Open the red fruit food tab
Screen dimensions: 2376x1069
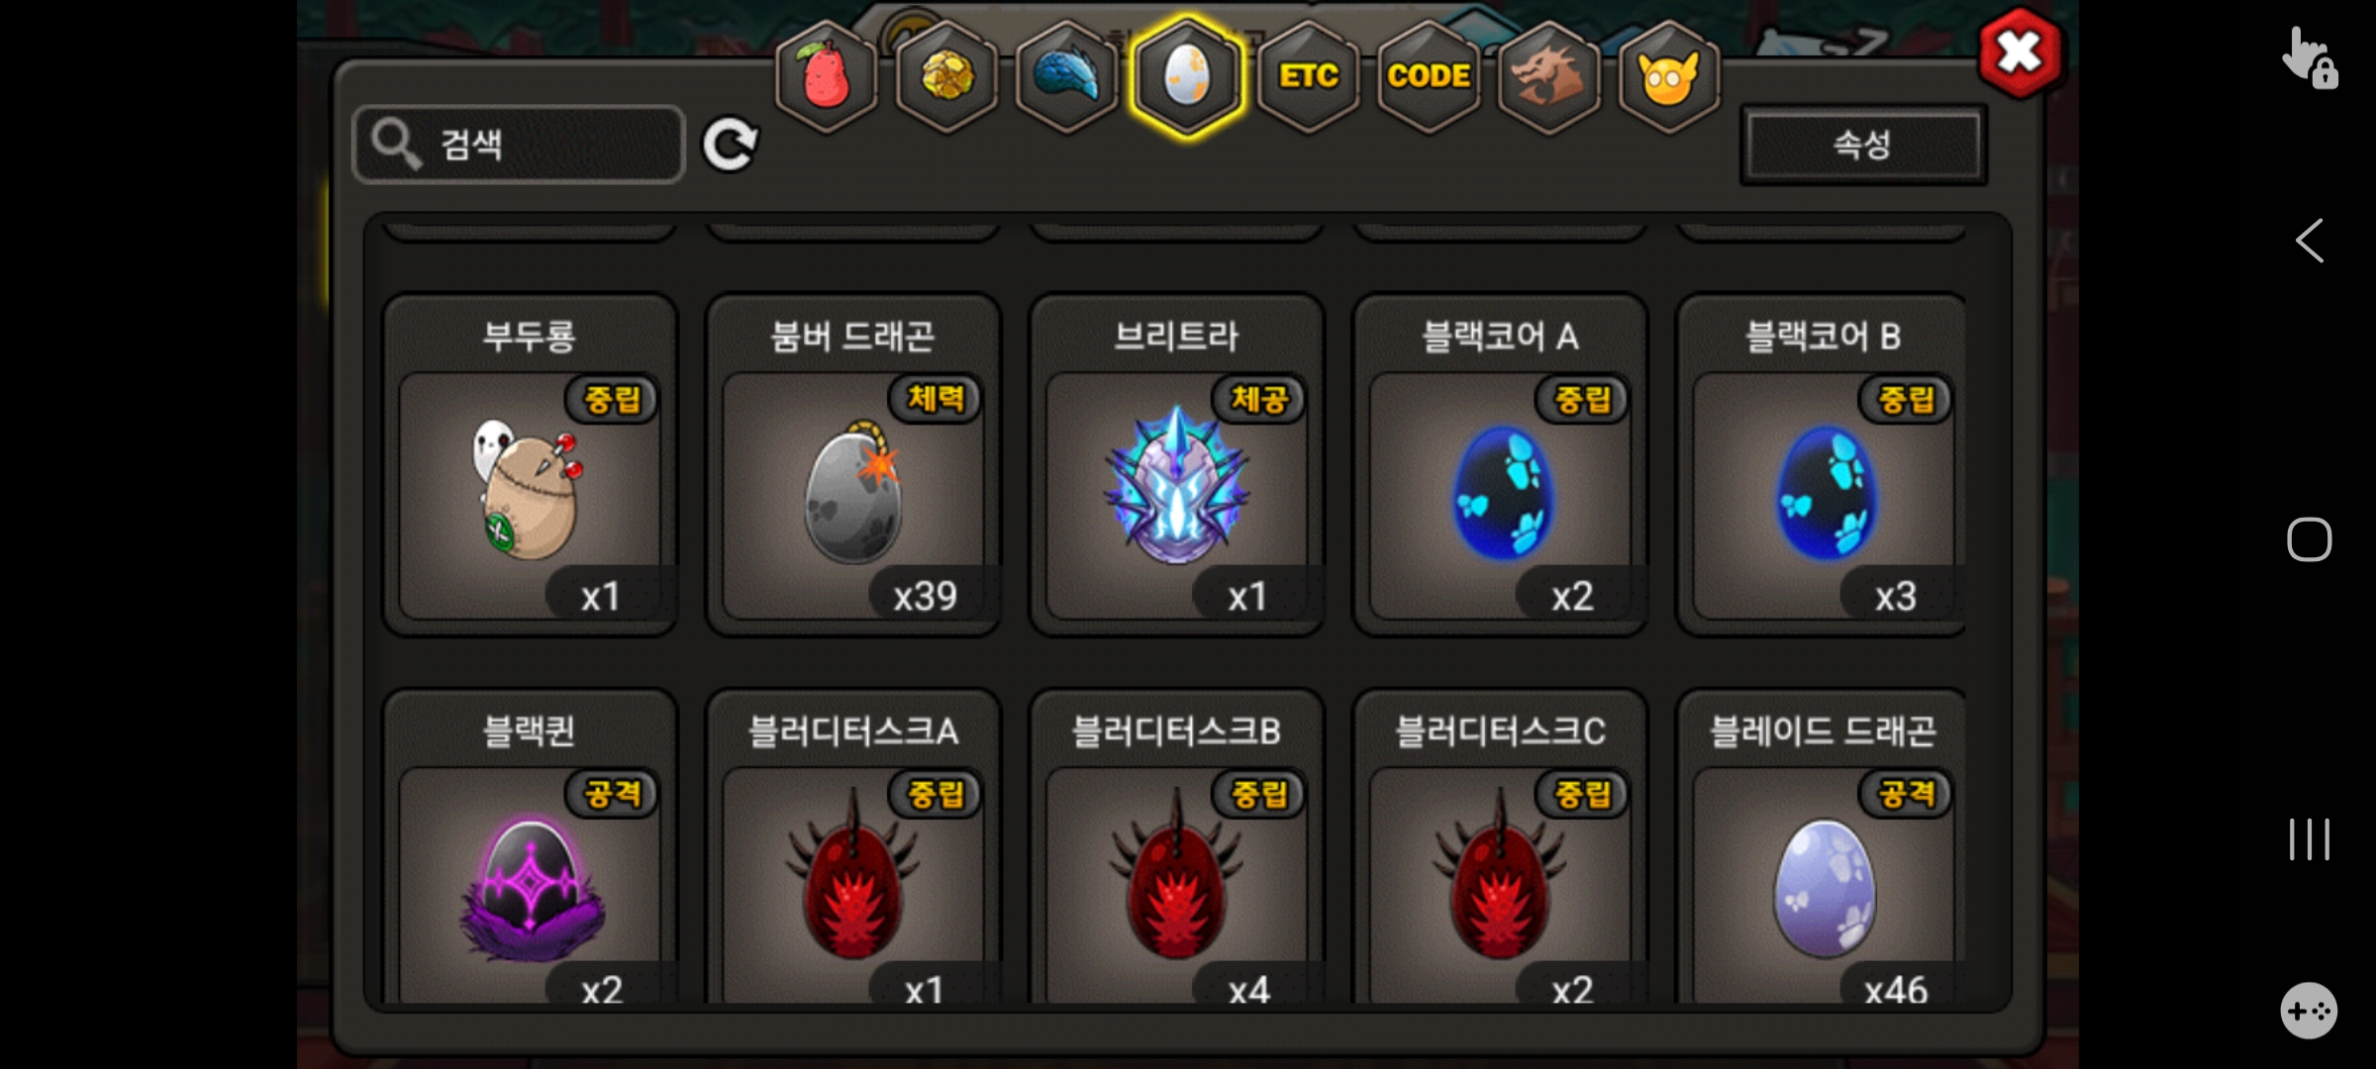point(827,75)
